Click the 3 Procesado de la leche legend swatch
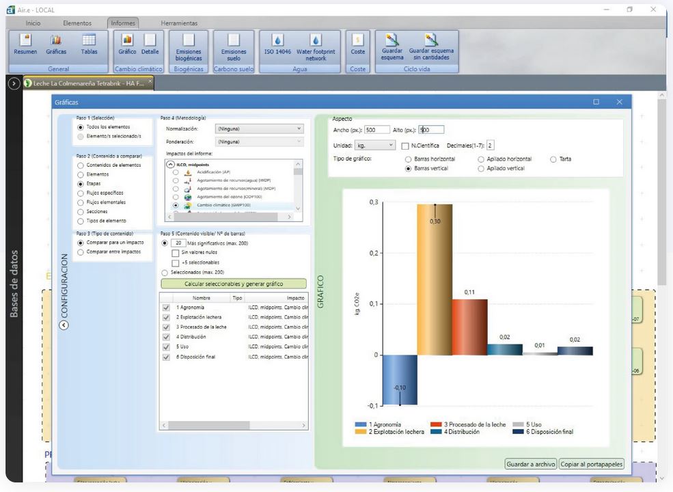Image resolution: width=673 pixels, height=492 pixels. [436, 424]
